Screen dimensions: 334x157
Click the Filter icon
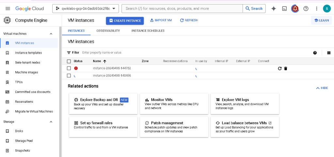click(x=69, y=52)
